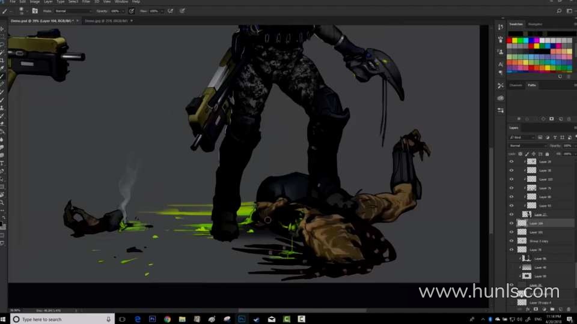Click Load path as selection icon

tap(535, 119)
